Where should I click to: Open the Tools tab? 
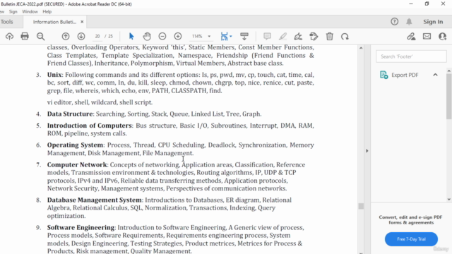pyautogui.click(x=6, y=22)
